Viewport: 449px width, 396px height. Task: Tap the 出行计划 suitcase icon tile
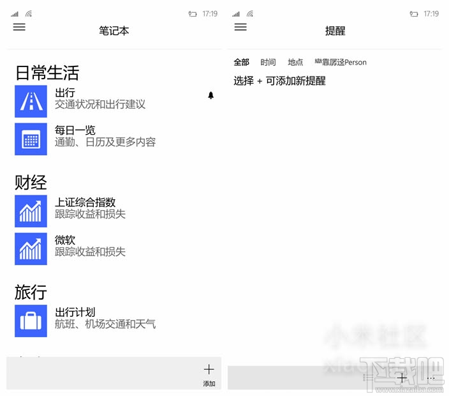pos(31,321)
